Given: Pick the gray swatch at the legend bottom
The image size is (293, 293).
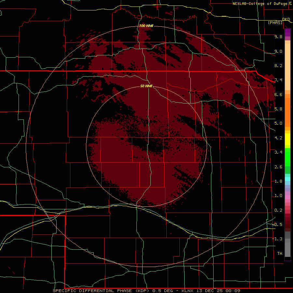Looking at the screenshot, I should click(287, 249).
